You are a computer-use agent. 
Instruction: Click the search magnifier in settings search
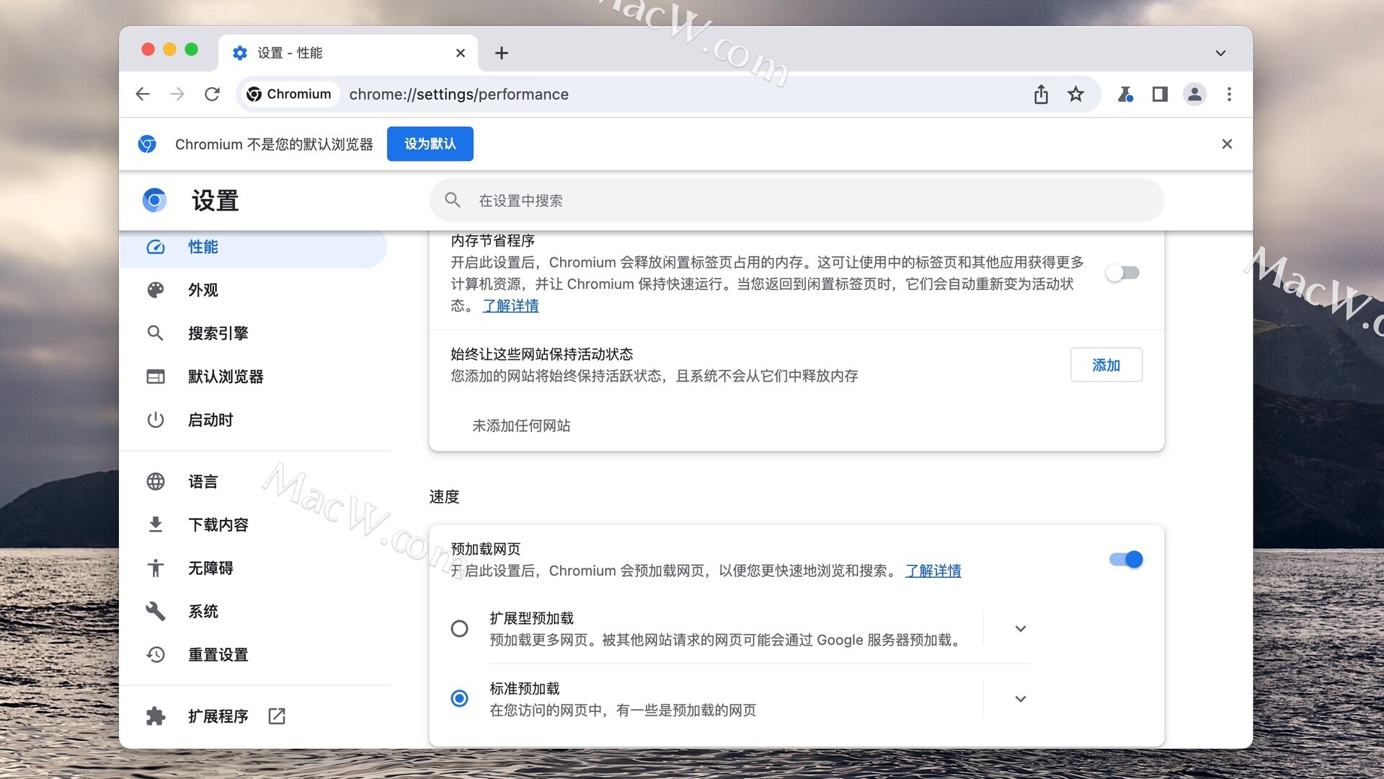click(453, 200)
